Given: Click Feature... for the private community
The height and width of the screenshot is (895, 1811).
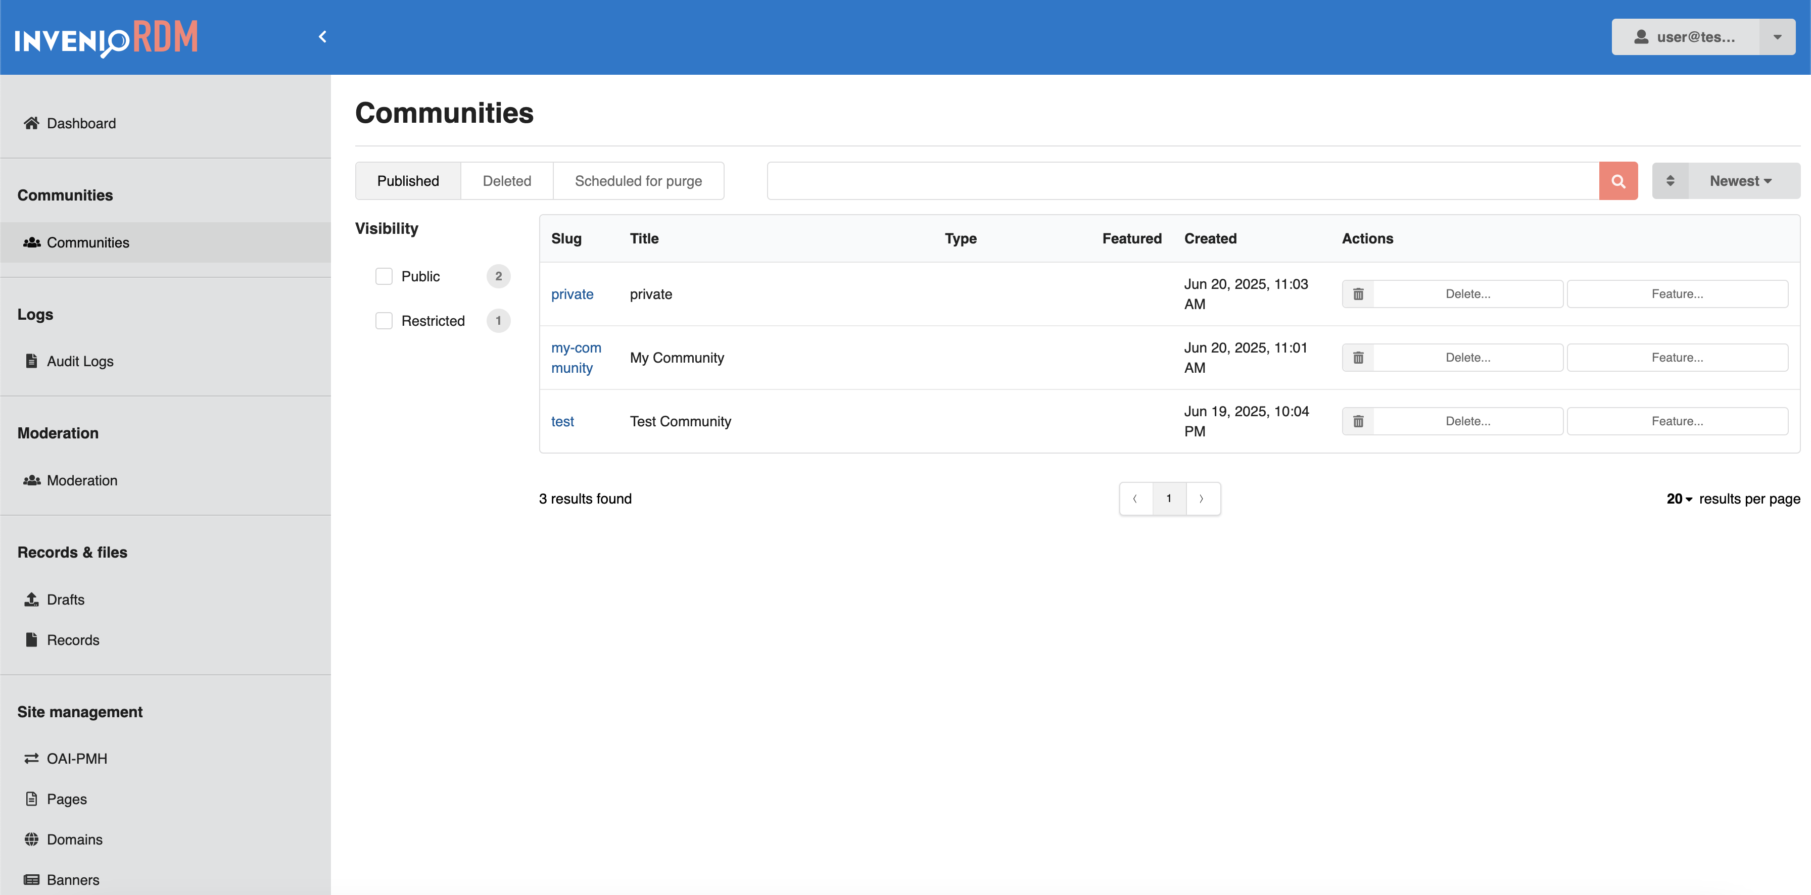Looking at the screenshot, I should [1678, 294].
